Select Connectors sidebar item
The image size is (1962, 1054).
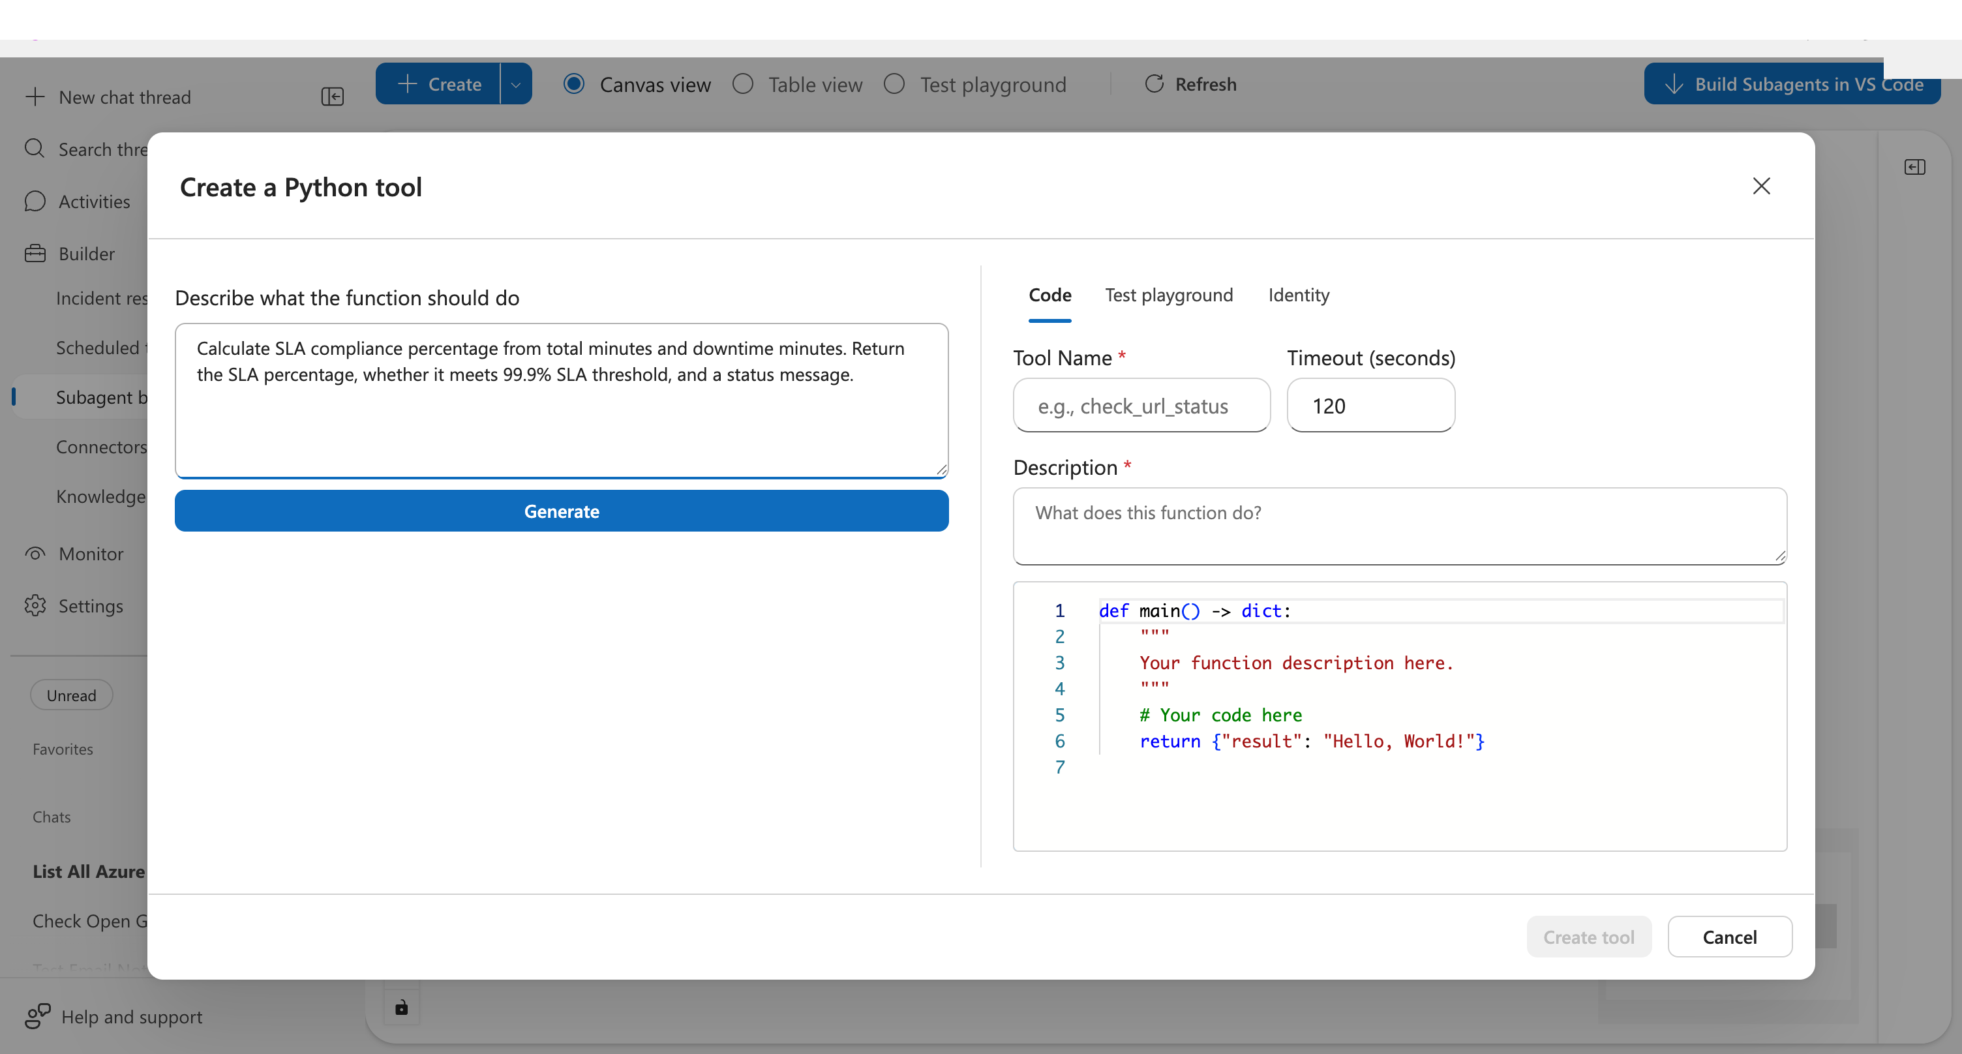coord(101,447)
